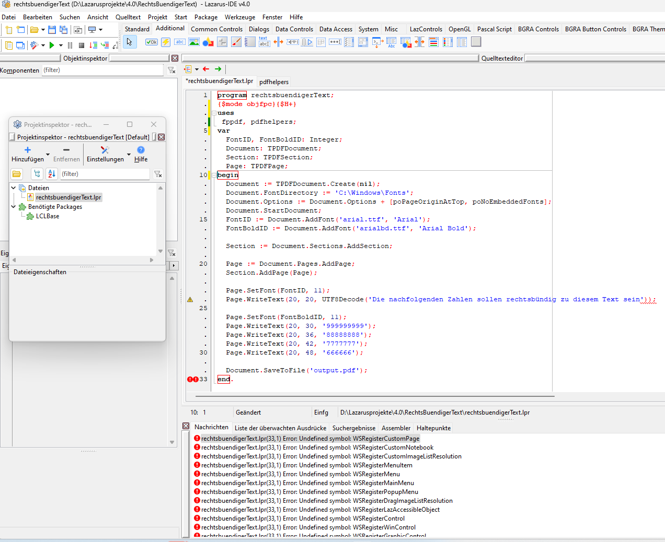Screen dimensions: 665x542
Task: Select the TImage picture component icon
Action: (x=193, y=42)
